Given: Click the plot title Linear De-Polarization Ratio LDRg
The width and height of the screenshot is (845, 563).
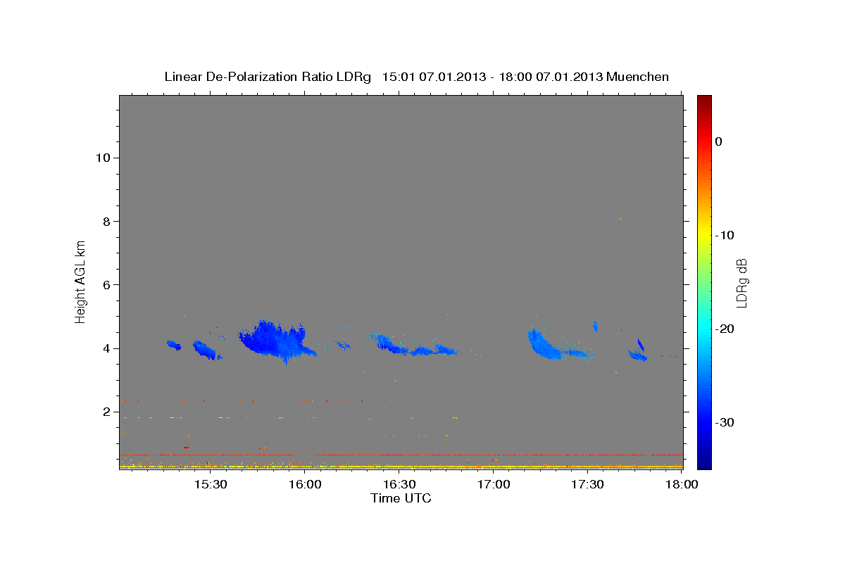Looking at the screenshot, I should coord(268,77).
